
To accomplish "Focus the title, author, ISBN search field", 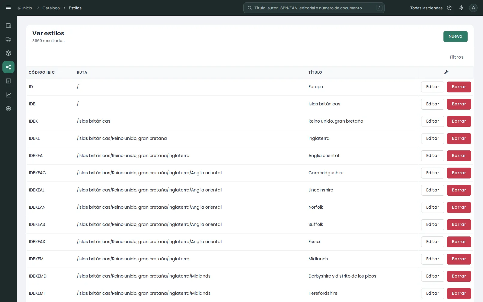I will (314, 8).
